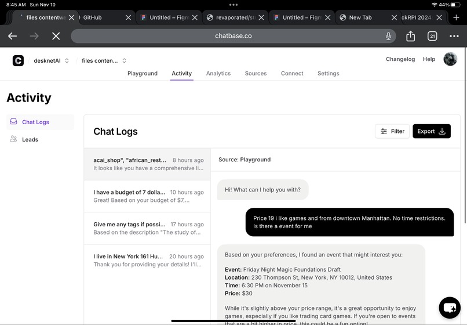Close the revaporated tab

point(261,17)
